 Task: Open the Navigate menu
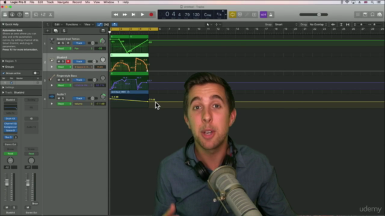(x=63, y=2)
